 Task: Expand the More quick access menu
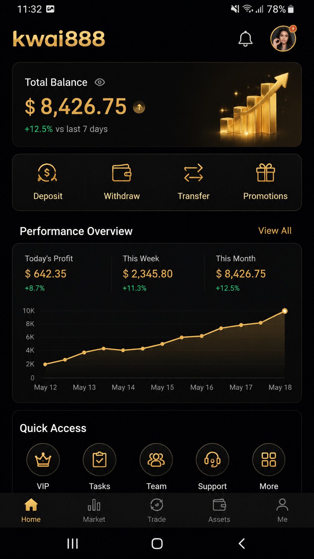[269, 460]
